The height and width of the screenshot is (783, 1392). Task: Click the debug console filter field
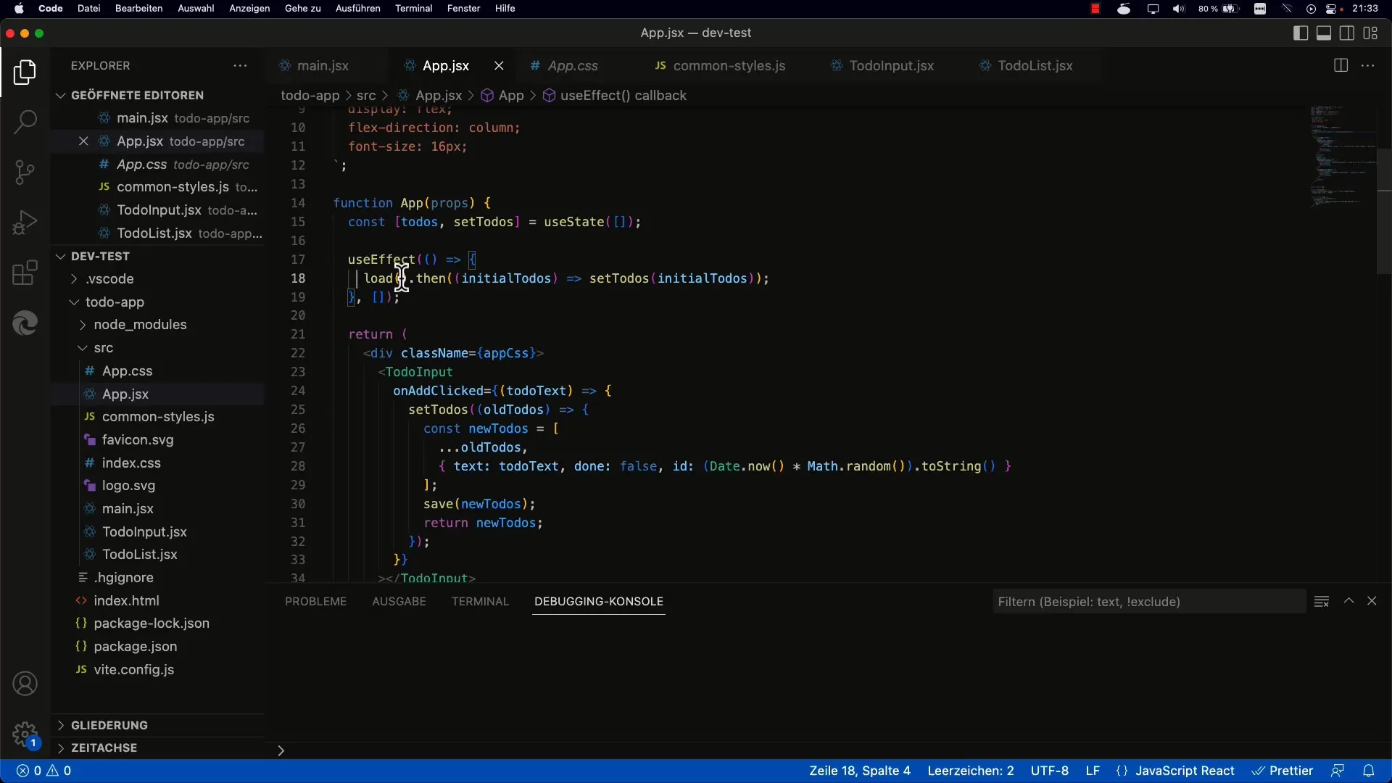click(x=1148, y=601)
